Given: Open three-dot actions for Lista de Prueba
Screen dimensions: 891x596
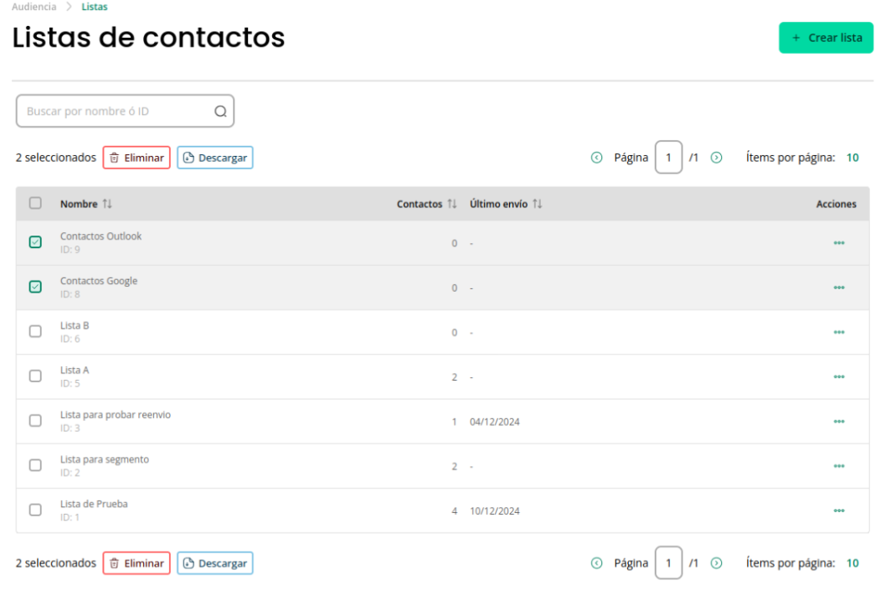Looking at the screenshot, I should pos(839,510).
